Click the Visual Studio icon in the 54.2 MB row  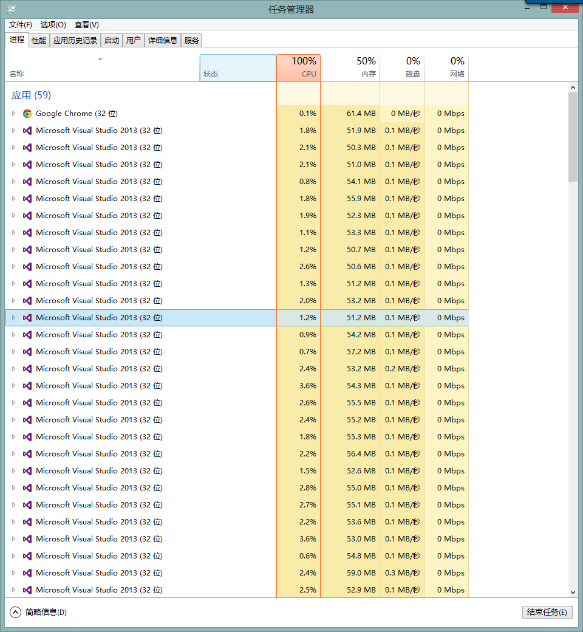[27, 335]
